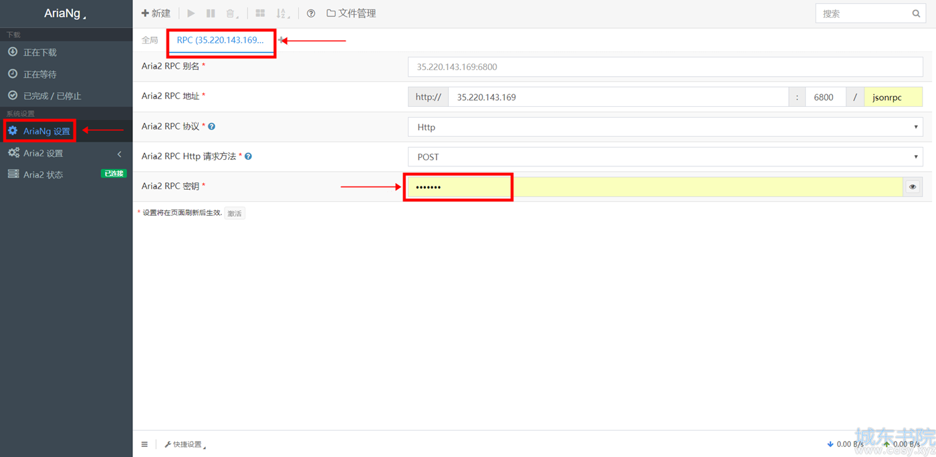
Task: Click the Aria2 设置 collapse chevron
Action: point(120,154)
